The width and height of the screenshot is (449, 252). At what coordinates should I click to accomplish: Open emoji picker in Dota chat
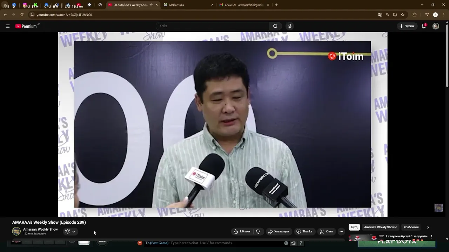coord(286,243)
